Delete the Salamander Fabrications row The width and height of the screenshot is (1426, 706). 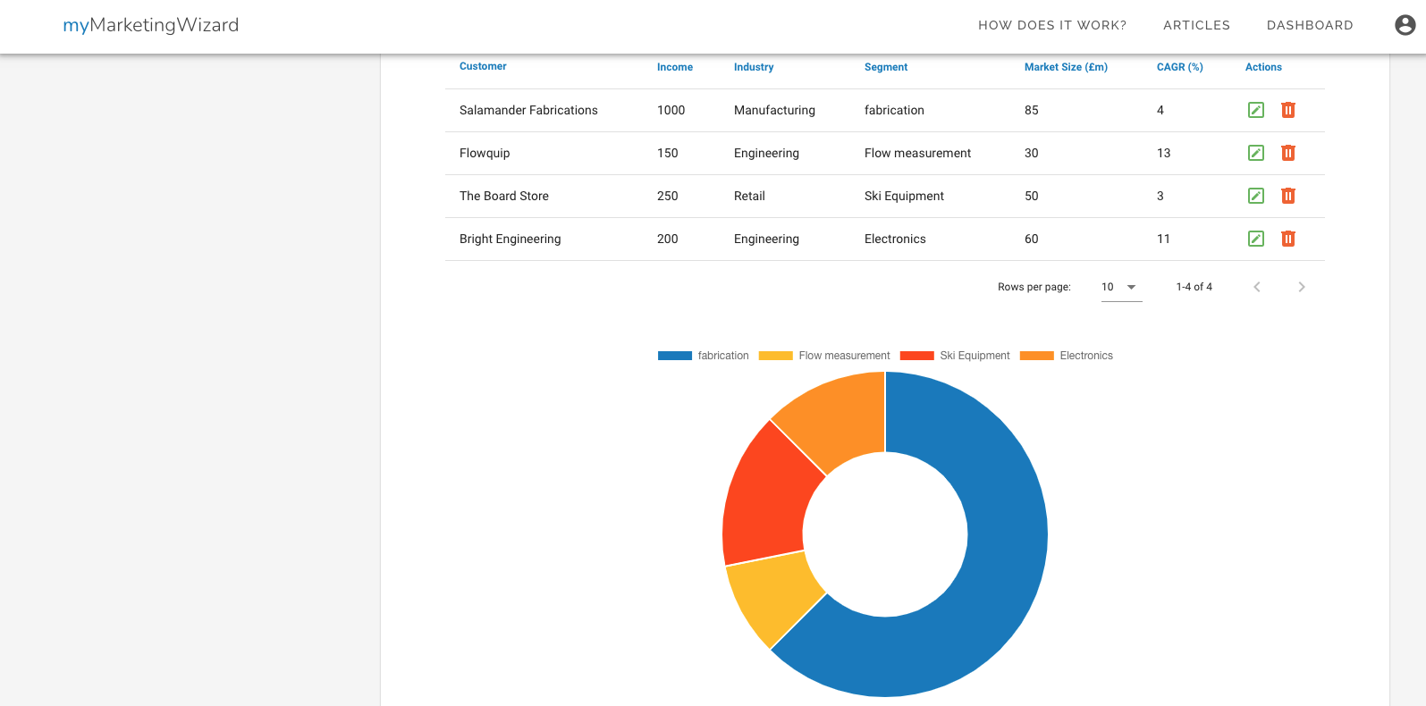(x=1288, y=110)
